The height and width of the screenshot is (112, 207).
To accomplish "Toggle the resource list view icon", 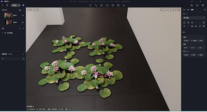I will [23, 59].
